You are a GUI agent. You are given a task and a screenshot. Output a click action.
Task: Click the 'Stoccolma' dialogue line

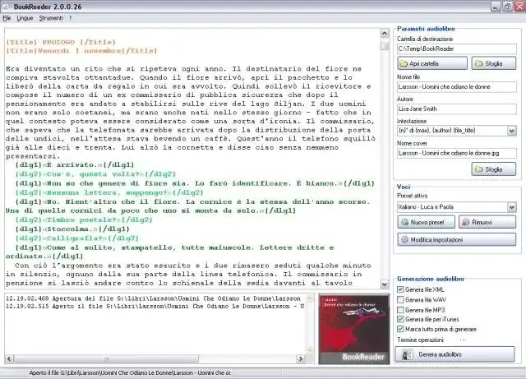[x=72, y=229]
